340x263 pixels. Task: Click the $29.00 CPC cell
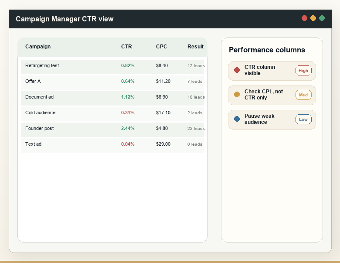tap(163, 144)
